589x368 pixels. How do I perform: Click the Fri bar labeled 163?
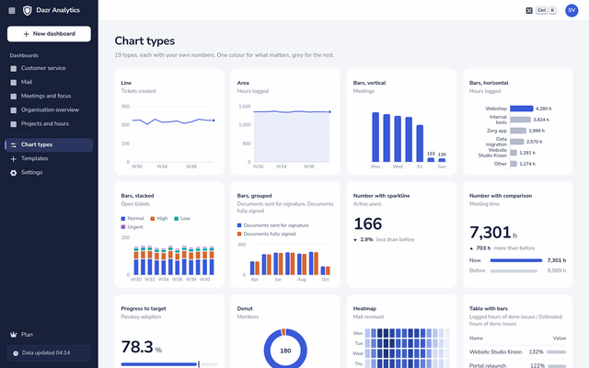[x=431, y=159]
